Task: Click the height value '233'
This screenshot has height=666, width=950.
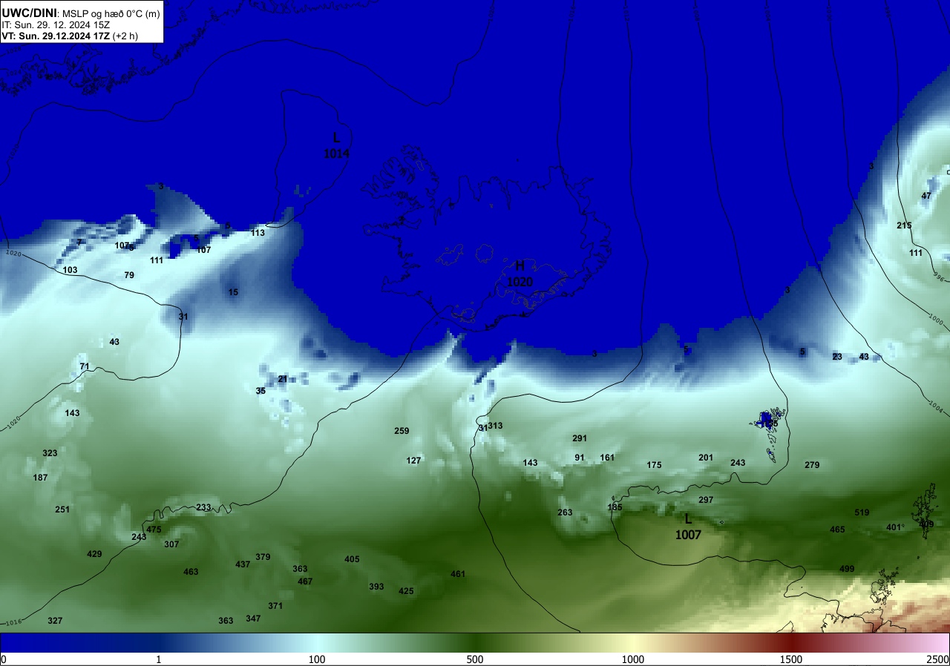Action: pos(203,507)
